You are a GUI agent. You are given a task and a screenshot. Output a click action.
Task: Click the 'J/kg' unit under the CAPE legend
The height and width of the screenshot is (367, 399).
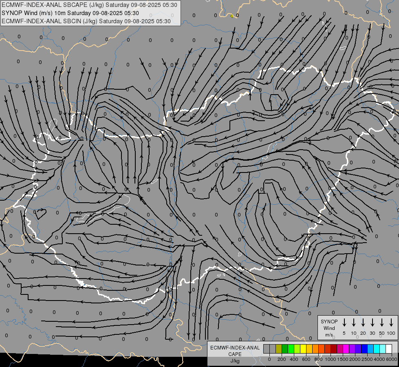coord(235,361)
